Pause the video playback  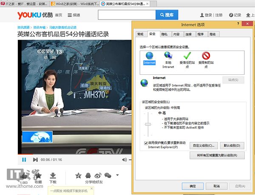tap(24, 160)
